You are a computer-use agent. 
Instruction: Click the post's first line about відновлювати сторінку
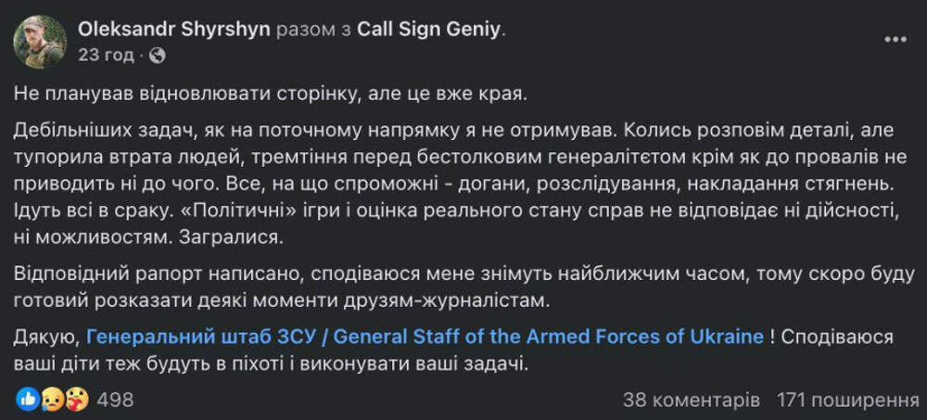coord(270,95)
